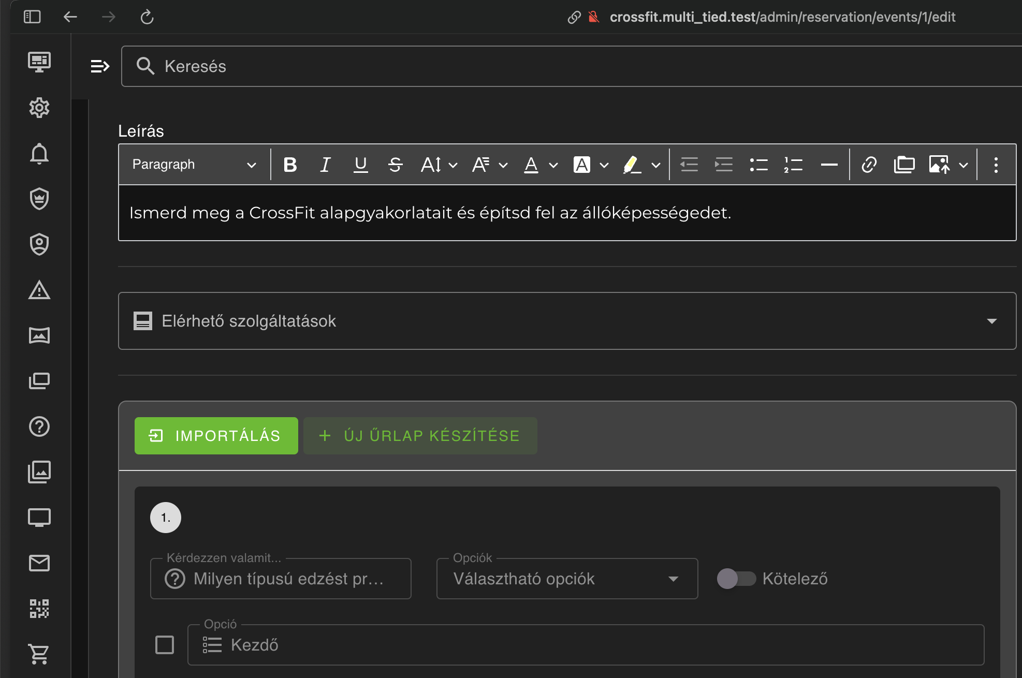Open the shopping cart sidebar item
The width and height of the screenshot is (1022, 678).
(39, 654)
